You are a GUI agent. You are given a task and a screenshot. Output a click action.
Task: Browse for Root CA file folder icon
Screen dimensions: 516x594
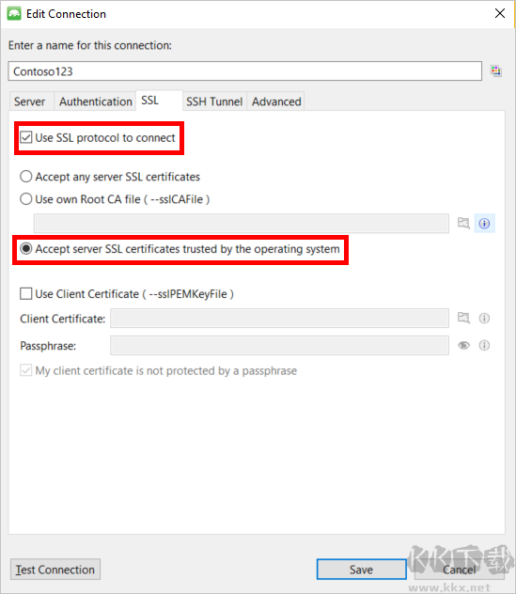click(463, 223)
